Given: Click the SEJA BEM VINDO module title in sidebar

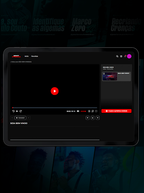Looking at the screenshot, I should 108,67.
